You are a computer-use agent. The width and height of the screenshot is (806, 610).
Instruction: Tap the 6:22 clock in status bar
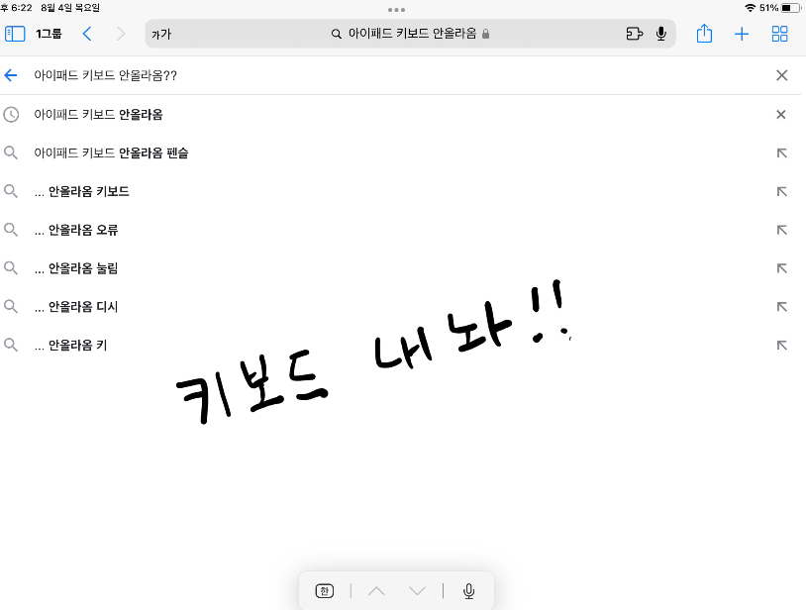(x=22, y=8)
